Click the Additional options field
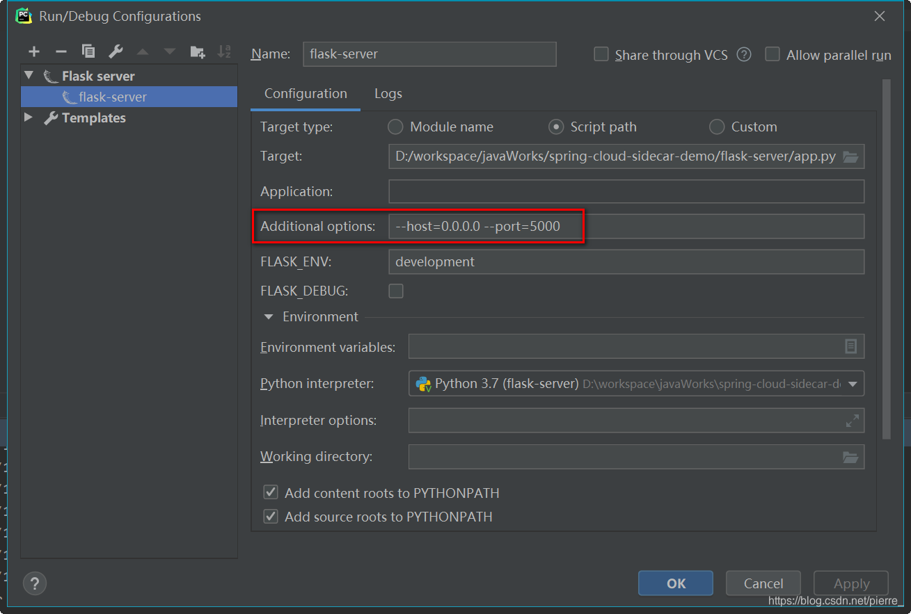Screen dimensions: 911x614 626,226
